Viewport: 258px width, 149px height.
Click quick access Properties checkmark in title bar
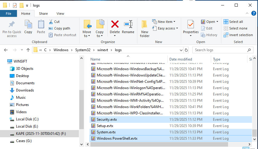[15, 5]
